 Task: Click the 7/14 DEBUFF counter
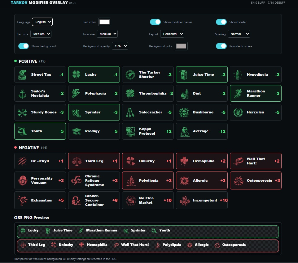(x=276, y=3)
